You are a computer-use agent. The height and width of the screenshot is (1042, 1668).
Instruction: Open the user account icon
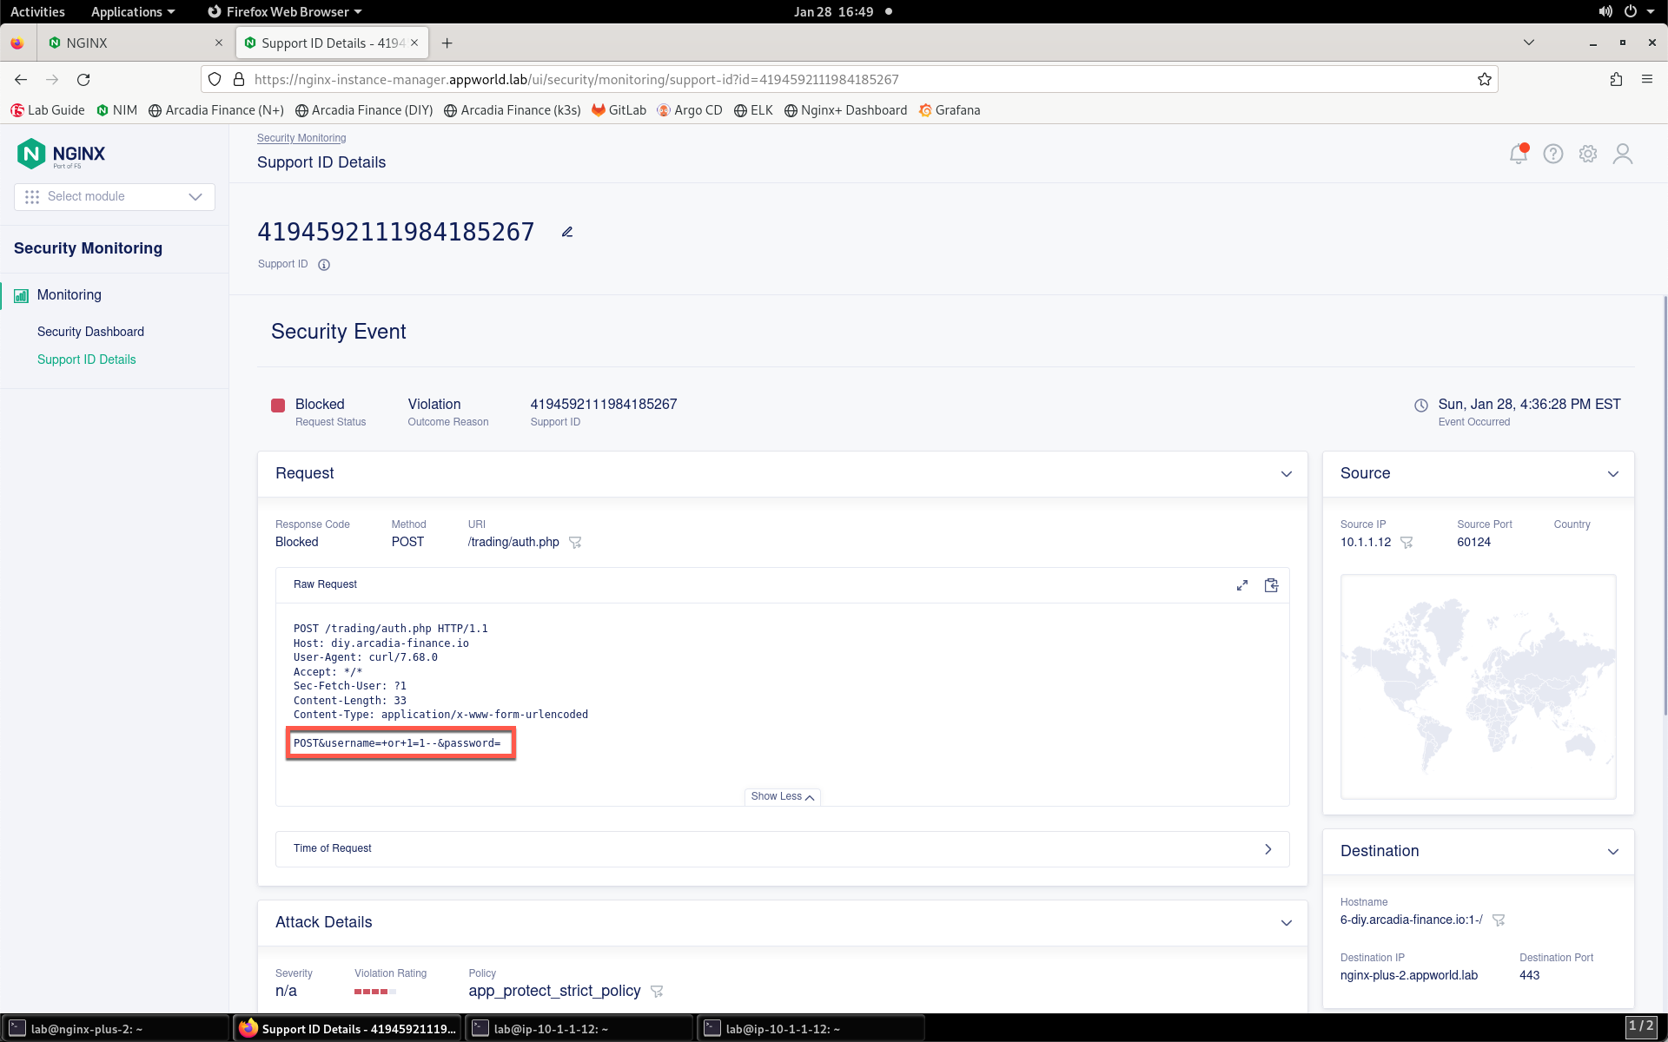click(x=1622, y=154)
